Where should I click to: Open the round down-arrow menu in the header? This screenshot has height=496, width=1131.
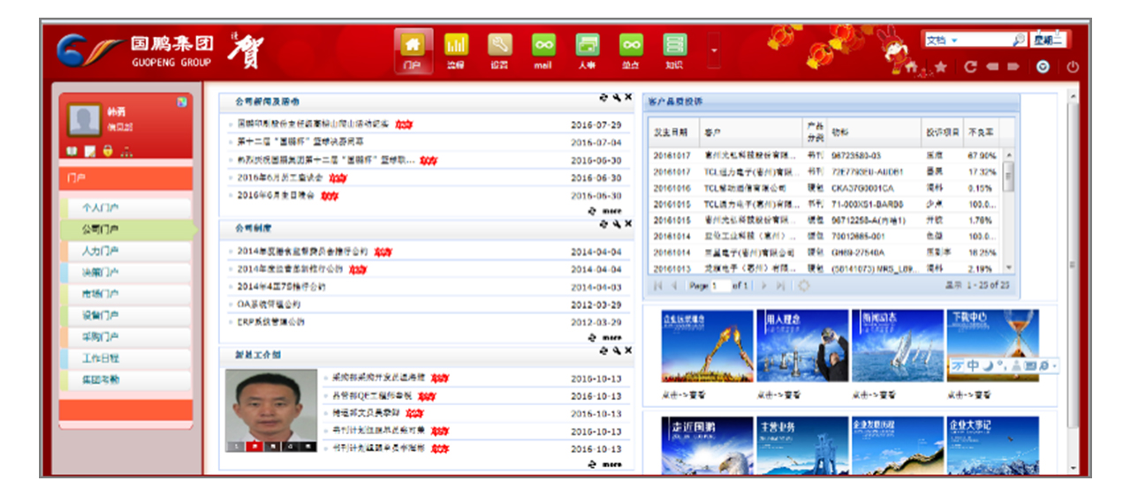tap(1044, 66)
